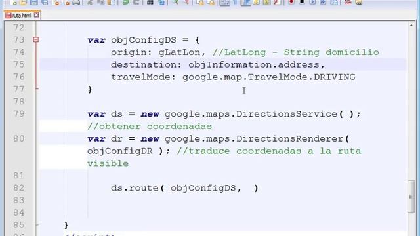Click the Open file toolbar icon
Viewport: 420px width, 236px height.
tap(24, 3)
